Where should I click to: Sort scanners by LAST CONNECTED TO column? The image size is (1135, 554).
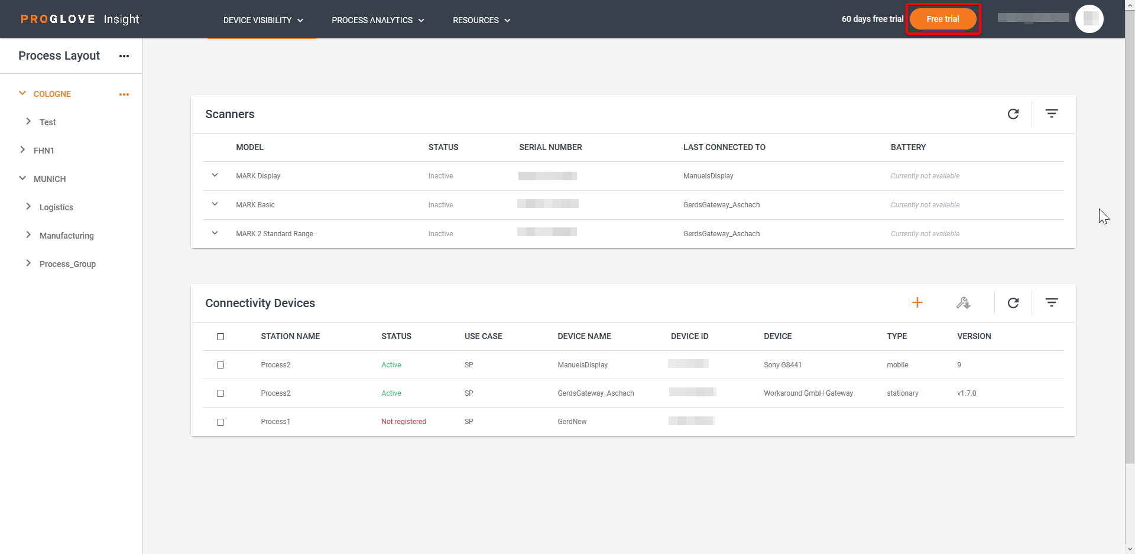point(724,147)
